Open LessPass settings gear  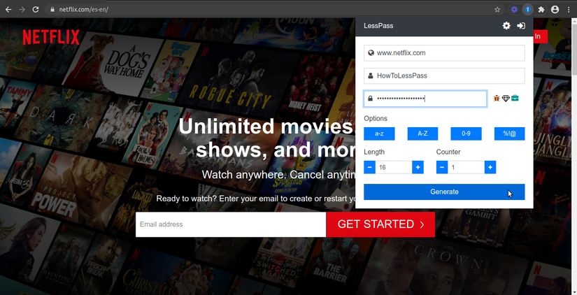pyautogui.click(x=506, y=25)
